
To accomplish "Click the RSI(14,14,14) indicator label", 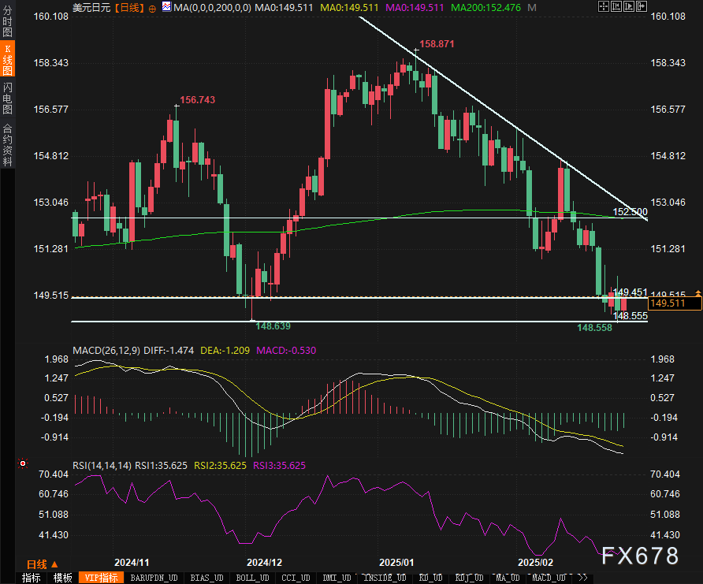I will coord(102,466).
